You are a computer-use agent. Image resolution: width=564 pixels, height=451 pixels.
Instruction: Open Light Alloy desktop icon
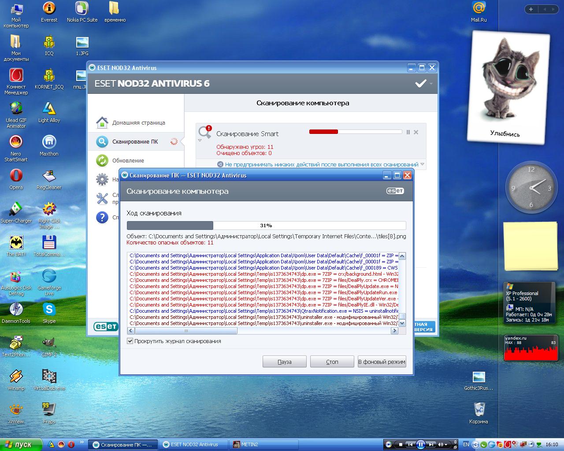(x=49, y=112)
